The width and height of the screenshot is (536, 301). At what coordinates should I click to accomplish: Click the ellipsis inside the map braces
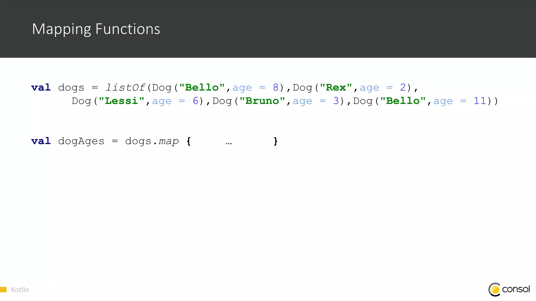(229, 143)
